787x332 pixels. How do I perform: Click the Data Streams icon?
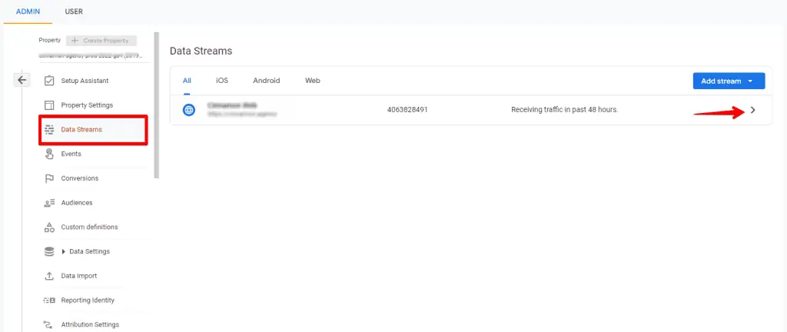[x=49, y=129]
